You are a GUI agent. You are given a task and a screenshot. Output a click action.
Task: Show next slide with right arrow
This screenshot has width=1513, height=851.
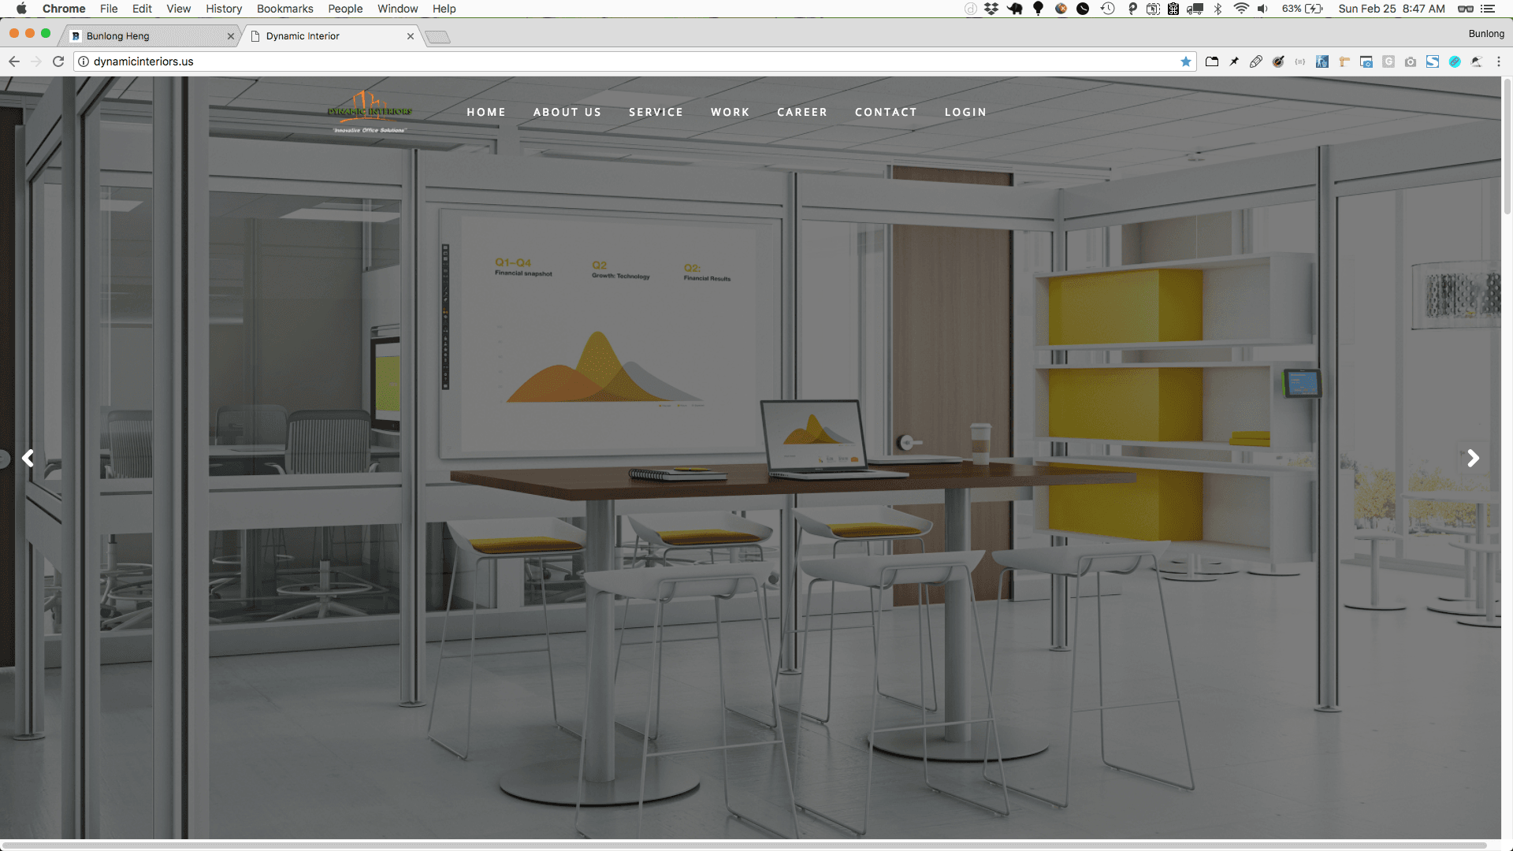click(x=1473, y=458)
